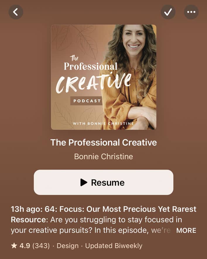Expand the episode description with MORE

point(186,230)
